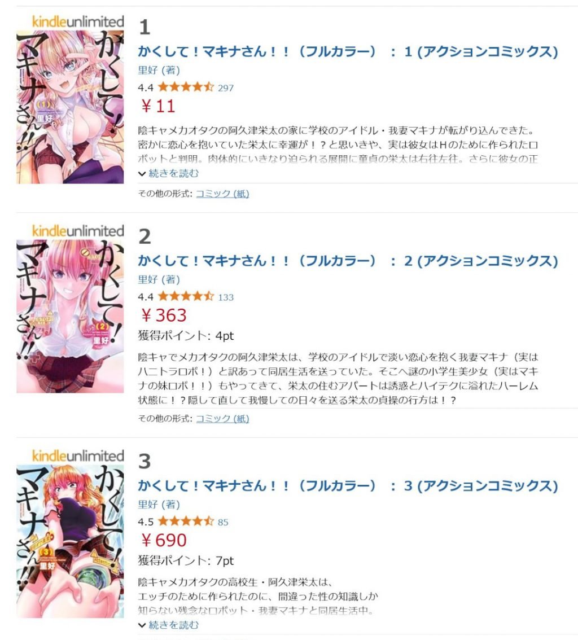Open author 里好 link under volume 1
578x640 pixels.
[147, 70]
